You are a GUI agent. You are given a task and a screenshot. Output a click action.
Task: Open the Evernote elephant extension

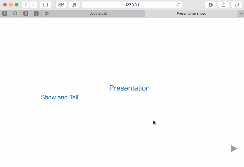click(75, 5)
